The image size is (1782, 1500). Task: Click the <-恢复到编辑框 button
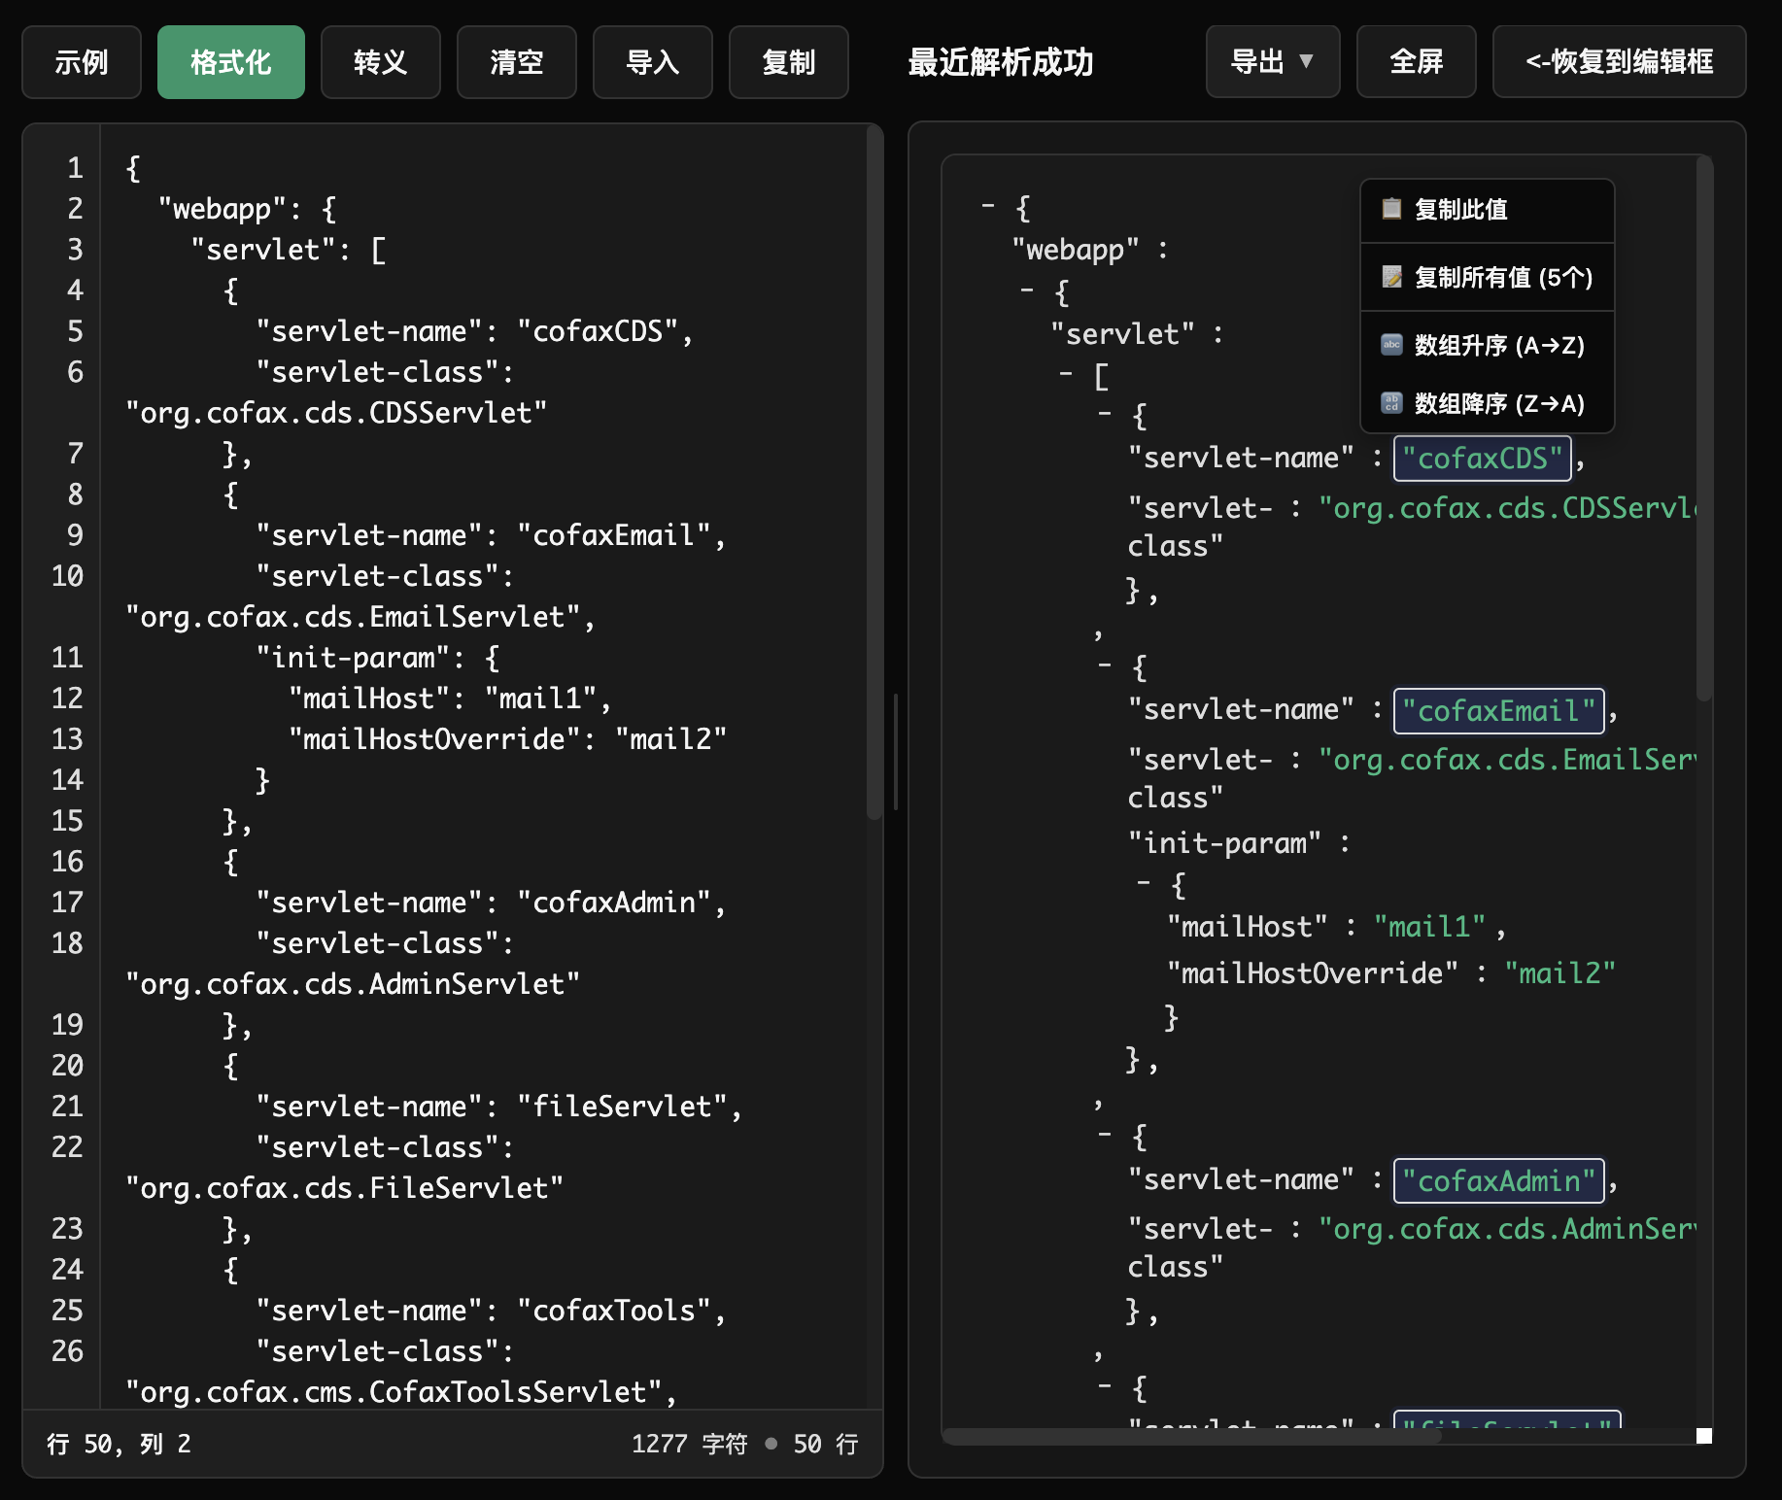point(1620,62)
